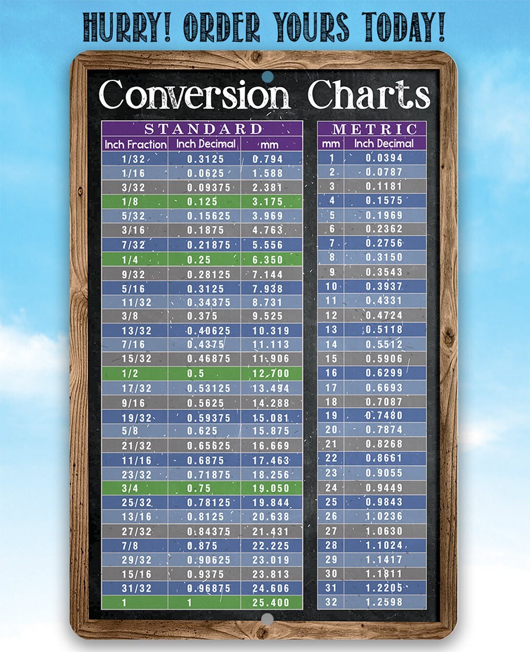The image size is (530, 652).
Task: Click the Conversion Charts title
Action: (x=265, y=94)
